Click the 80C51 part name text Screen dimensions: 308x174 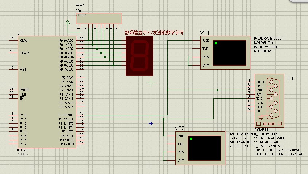(22, 150)
